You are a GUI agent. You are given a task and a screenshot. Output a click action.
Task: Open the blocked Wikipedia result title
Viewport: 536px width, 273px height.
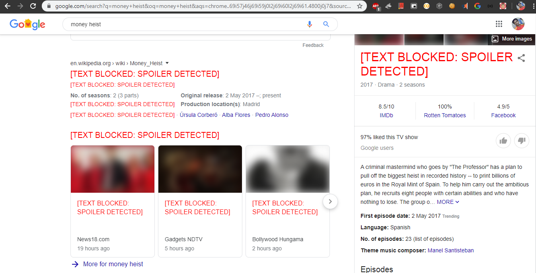click(145, 74)
